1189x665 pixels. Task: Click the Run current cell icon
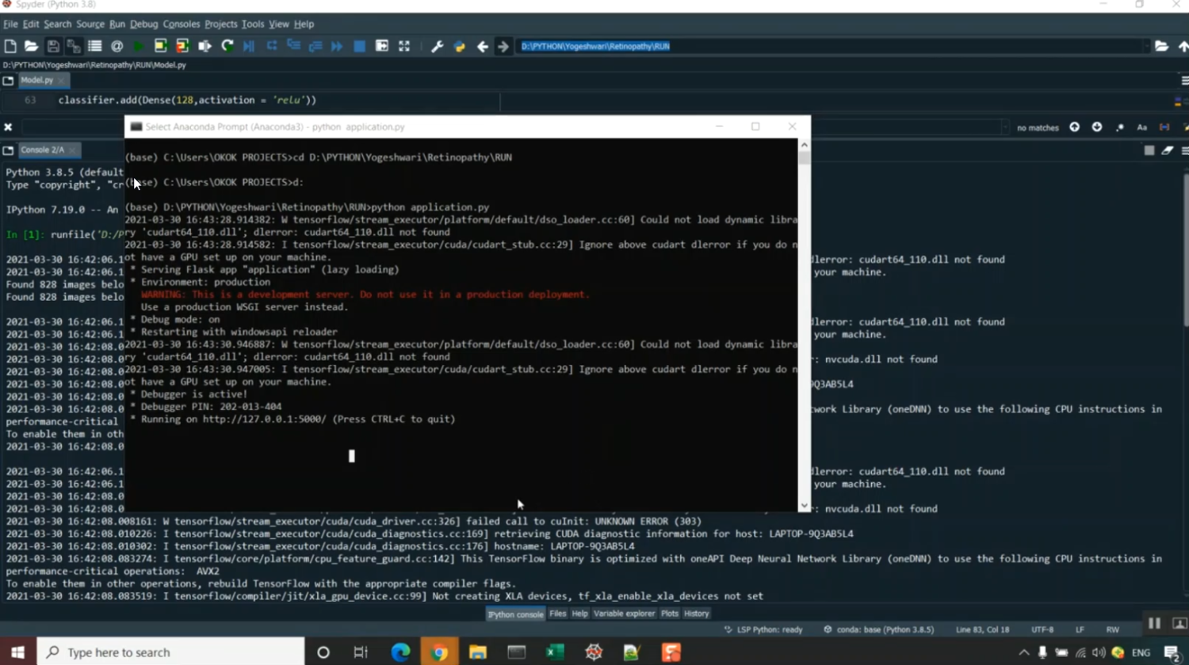160,47
